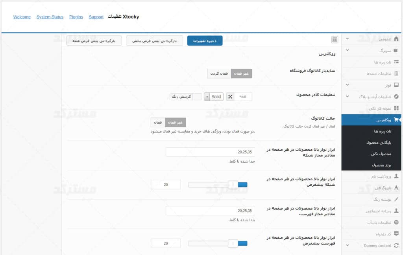Screen dimensions: 403x255
Task: Open the پوسته رنگ color skin icon
Action: pos(396,199)
